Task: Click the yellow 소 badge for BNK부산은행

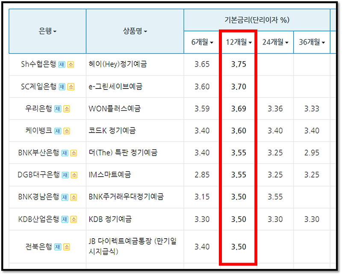Action: click(74, 153)
